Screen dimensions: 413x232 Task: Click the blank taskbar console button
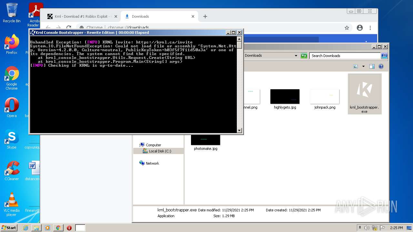tap(80, 228)
